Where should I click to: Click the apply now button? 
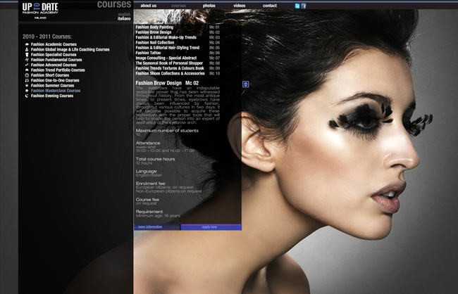(211, 227)
